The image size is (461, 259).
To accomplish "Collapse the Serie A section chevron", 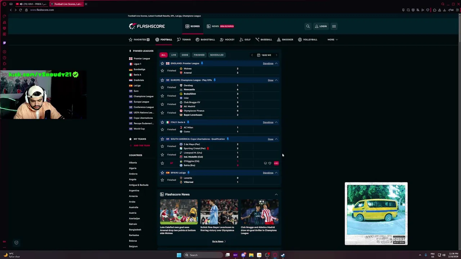I will (276, 122).
